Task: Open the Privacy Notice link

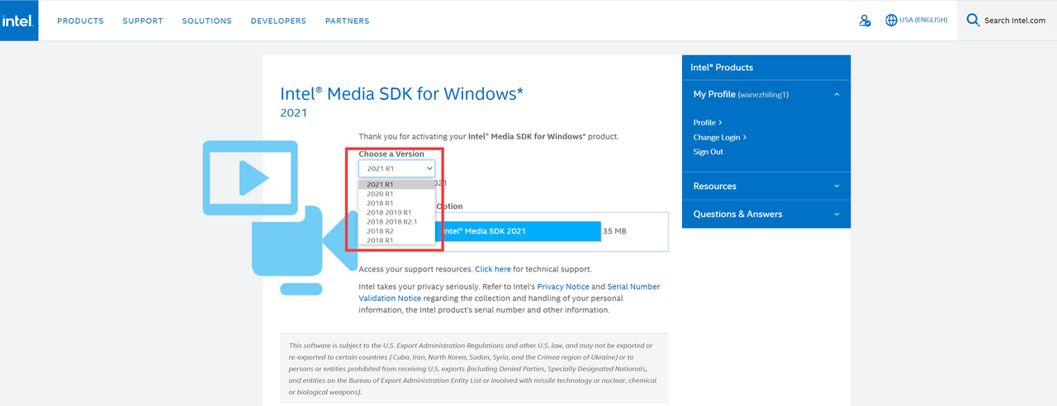Action: [x=563, y=286]
